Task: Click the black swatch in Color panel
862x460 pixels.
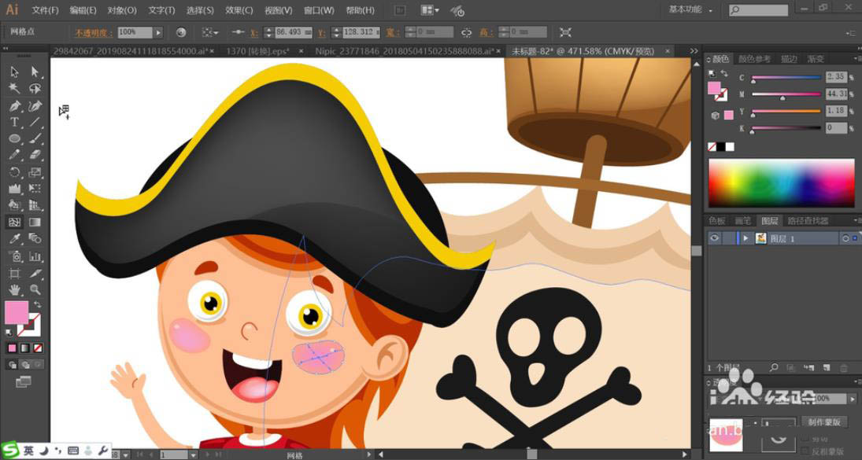Action: coord(720,147)
